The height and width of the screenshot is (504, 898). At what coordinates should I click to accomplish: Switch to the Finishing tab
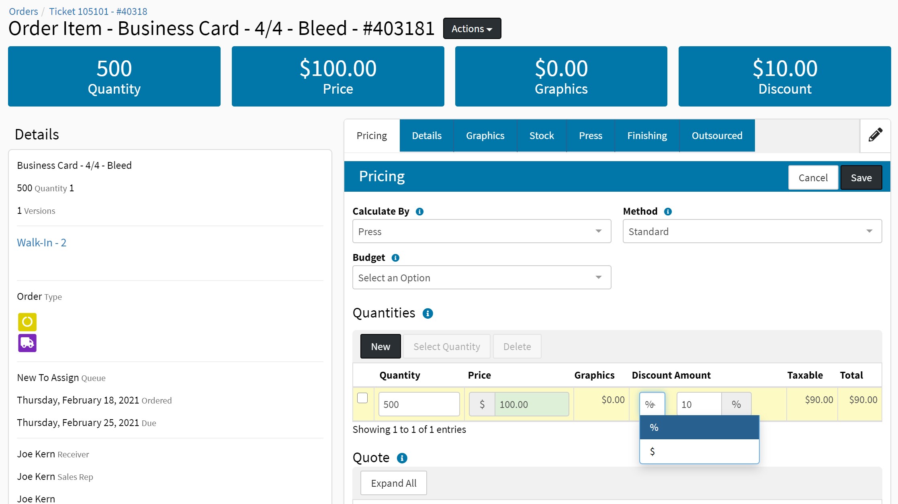647,136
